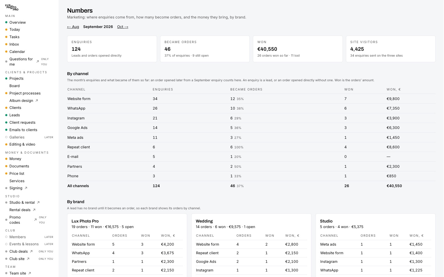Click the arrow icon next to Album design
Screen dimensions: 444x277
[37, 101]
